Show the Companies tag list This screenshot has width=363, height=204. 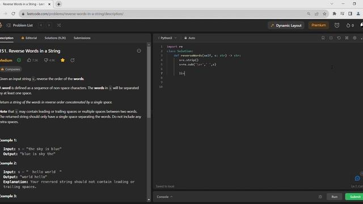pyautogui.click(x=10, y=69)
